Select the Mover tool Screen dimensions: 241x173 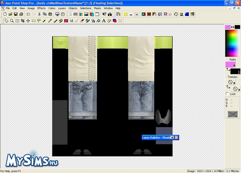(28, 21)
